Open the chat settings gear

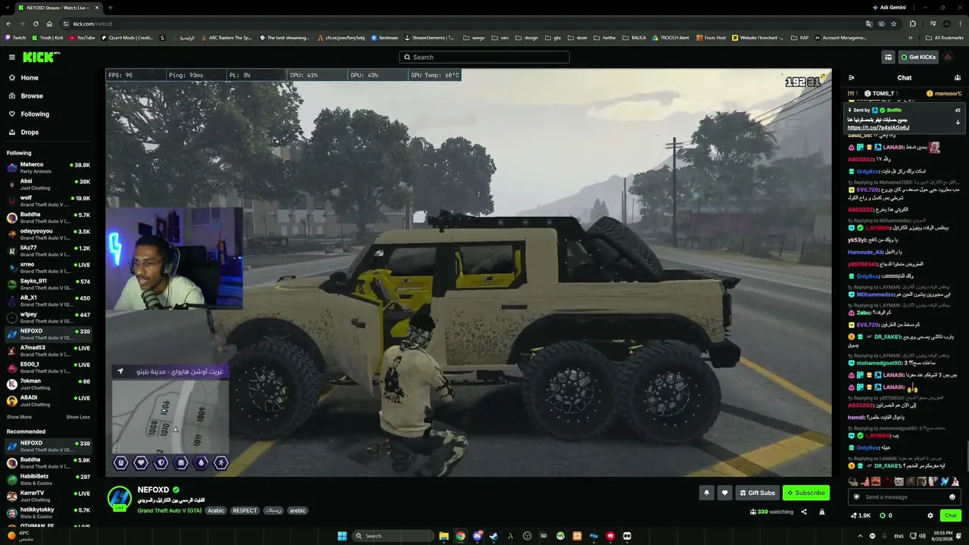point(930,515)
